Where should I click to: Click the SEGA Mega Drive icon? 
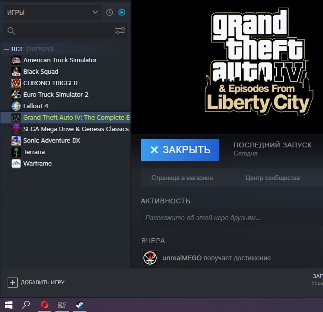[16, 129]
